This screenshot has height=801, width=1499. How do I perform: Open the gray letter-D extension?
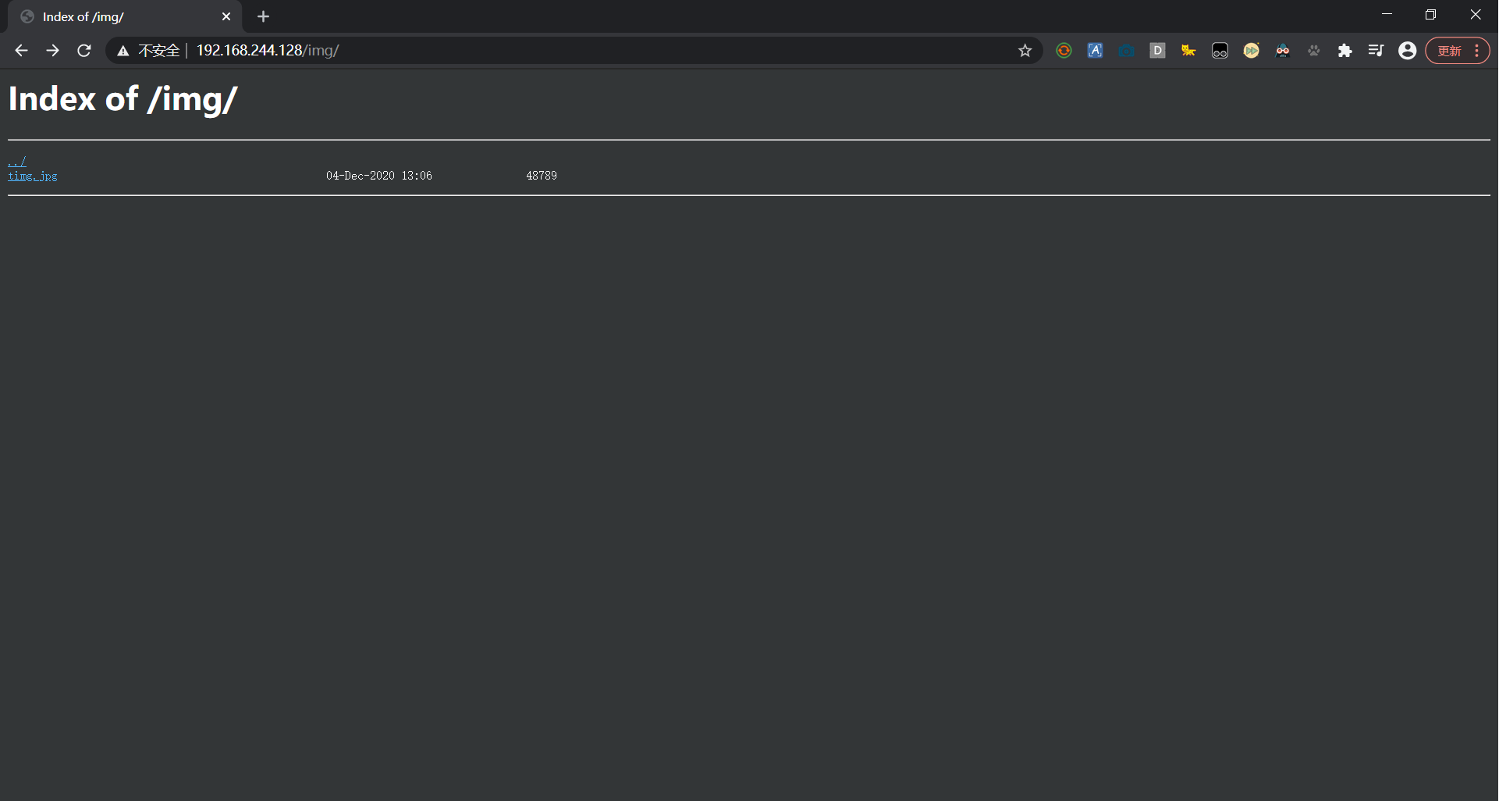pos(1157,51)
